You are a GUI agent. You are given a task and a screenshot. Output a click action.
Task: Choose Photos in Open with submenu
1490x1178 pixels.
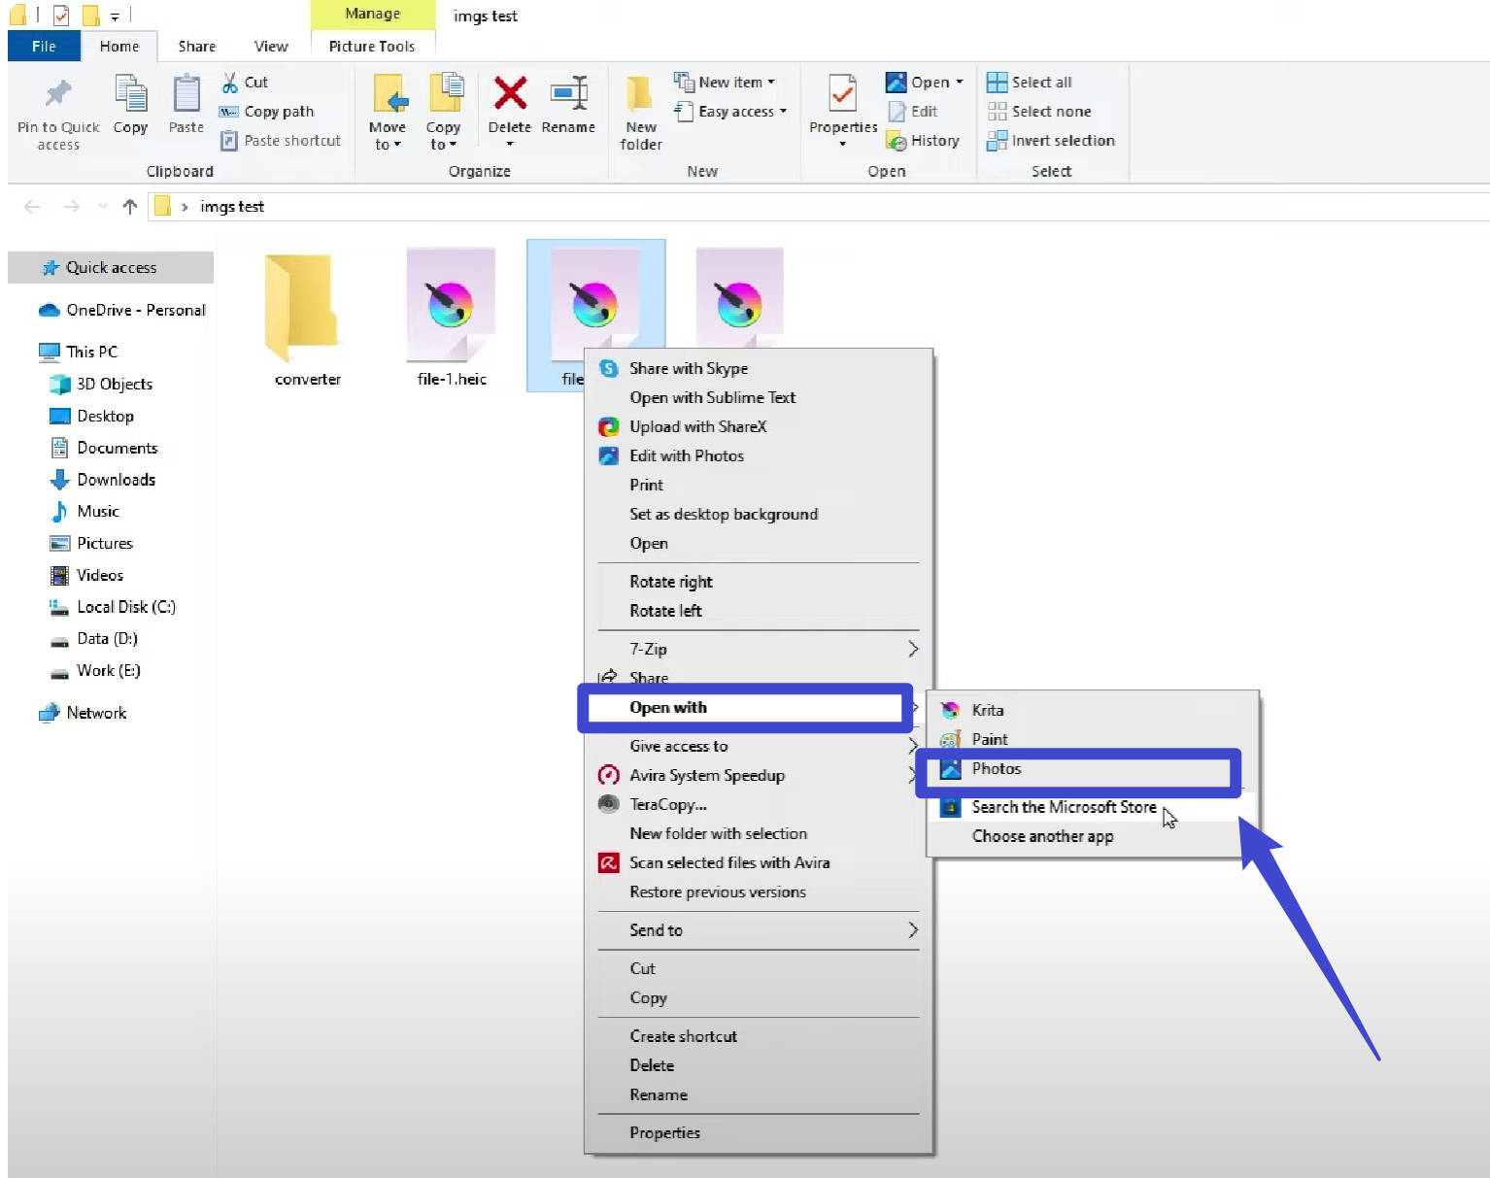[1078, 768]
